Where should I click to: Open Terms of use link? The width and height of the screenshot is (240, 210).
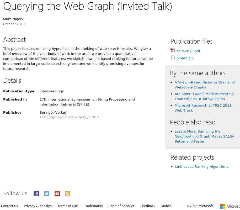tap(67, 206)
